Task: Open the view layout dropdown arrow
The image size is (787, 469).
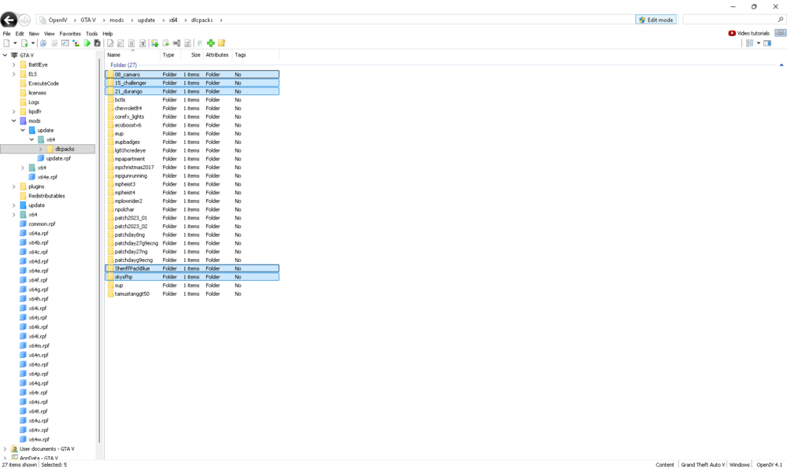Action: [x=759, y=43]
